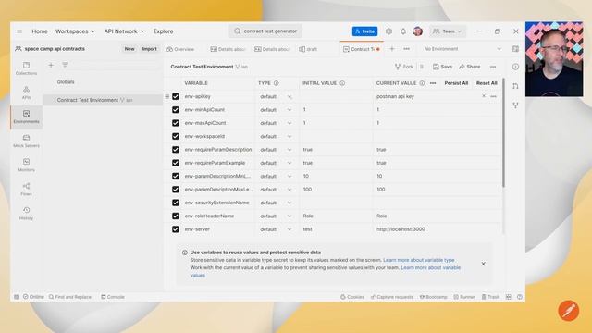Click the user avatar in header

[417, 31]
